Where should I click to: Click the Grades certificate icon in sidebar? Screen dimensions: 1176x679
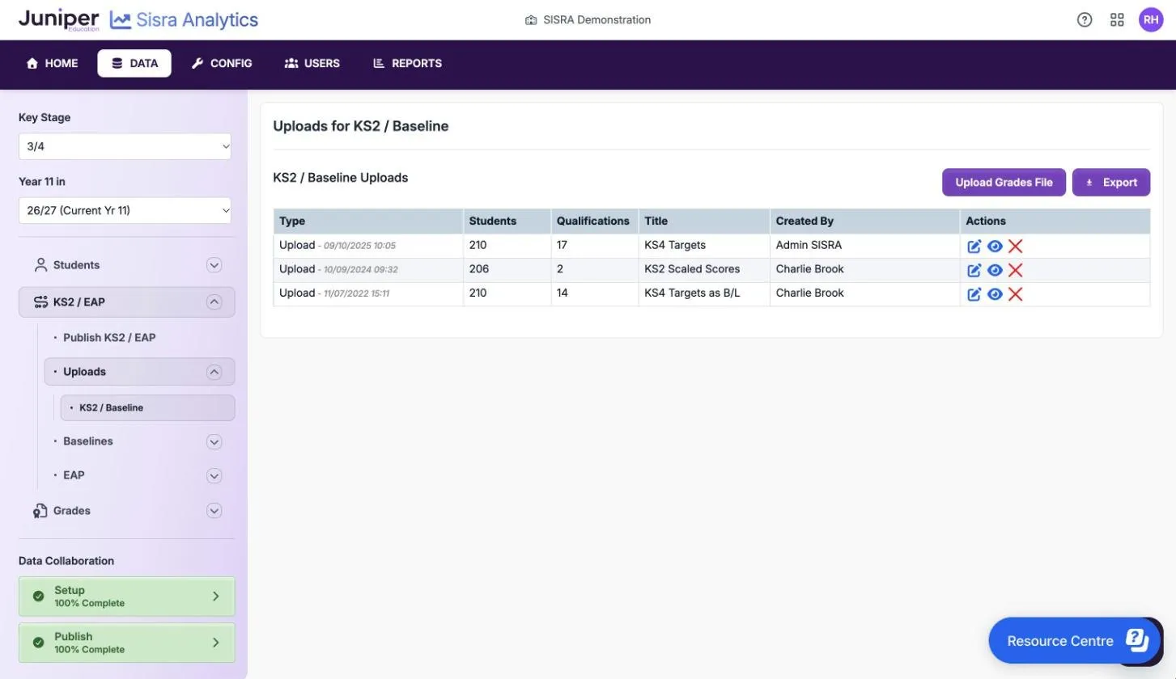(x=40, y=511)
